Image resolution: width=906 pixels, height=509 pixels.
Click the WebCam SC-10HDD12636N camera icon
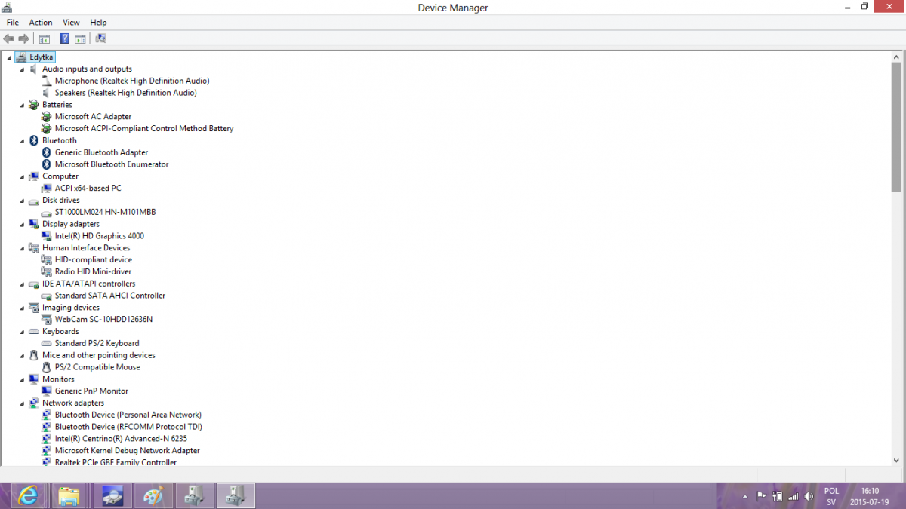(x=47, y=320)
